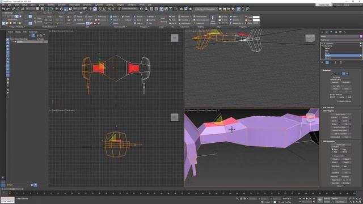Open the Display command panel tab
This screenshot has height=204, width=363.
[x=340, y=32]
